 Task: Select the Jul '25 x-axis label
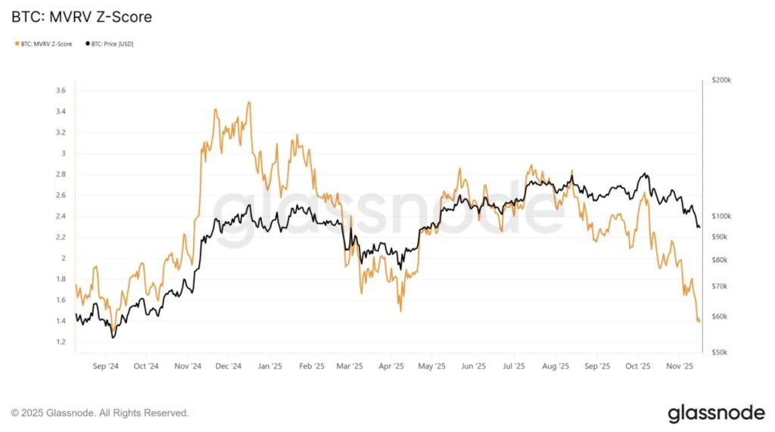(x=514, y=366)
